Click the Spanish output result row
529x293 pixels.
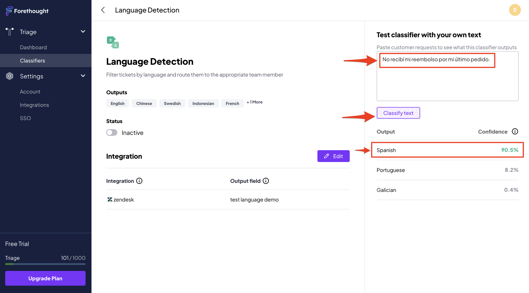(x=447, y=150)
